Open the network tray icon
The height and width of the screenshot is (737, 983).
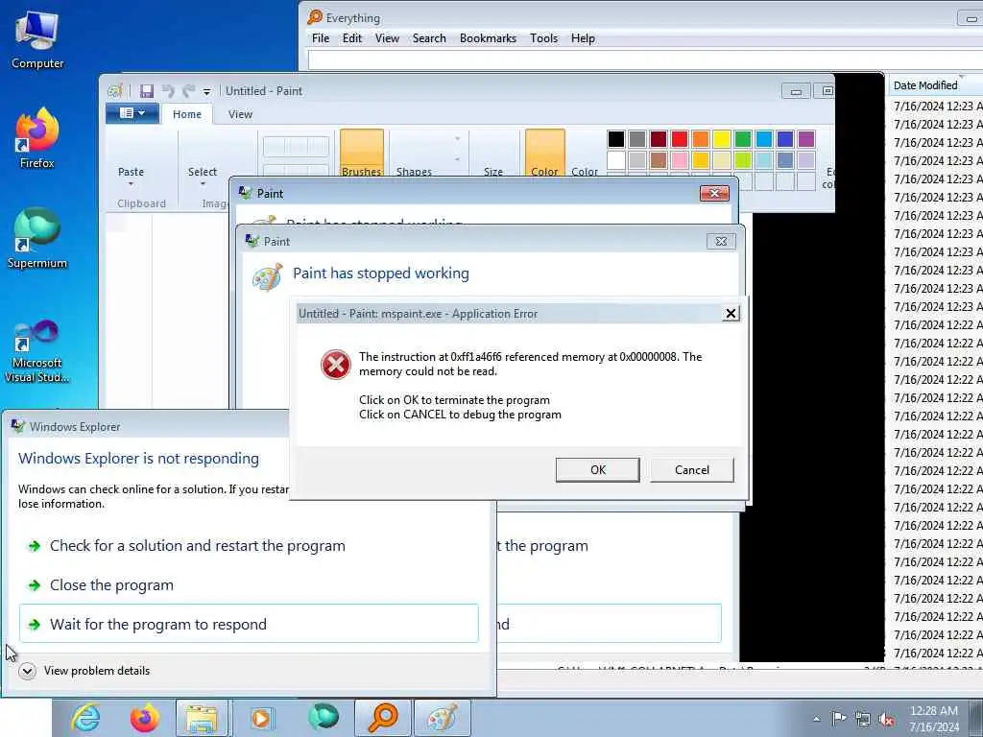click(x=863, y=719)
